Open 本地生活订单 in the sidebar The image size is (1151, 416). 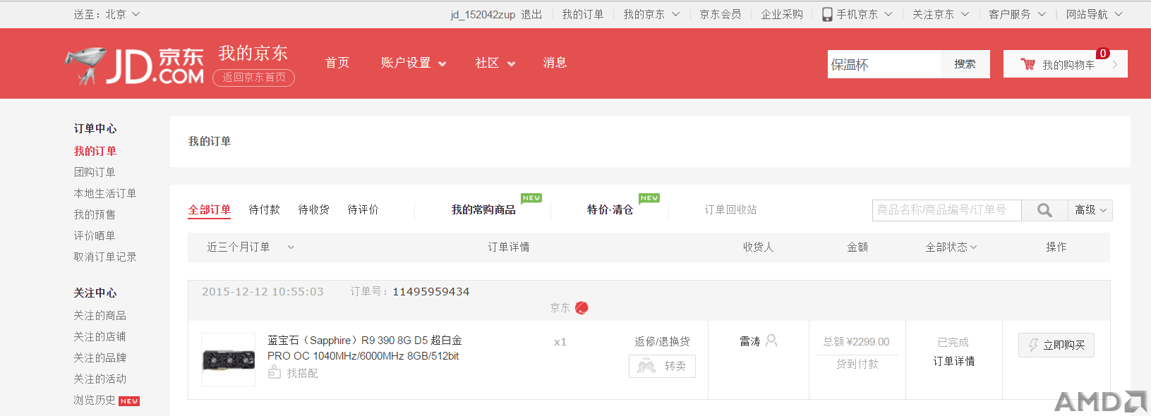tap(105, 193)
